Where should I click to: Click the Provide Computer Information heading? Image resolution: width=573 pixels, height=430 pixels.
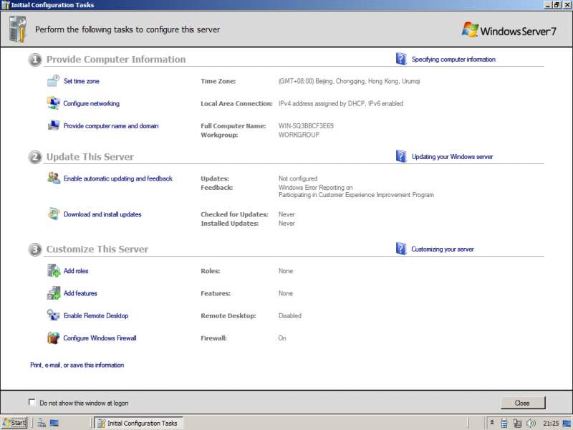click(116, 59)
